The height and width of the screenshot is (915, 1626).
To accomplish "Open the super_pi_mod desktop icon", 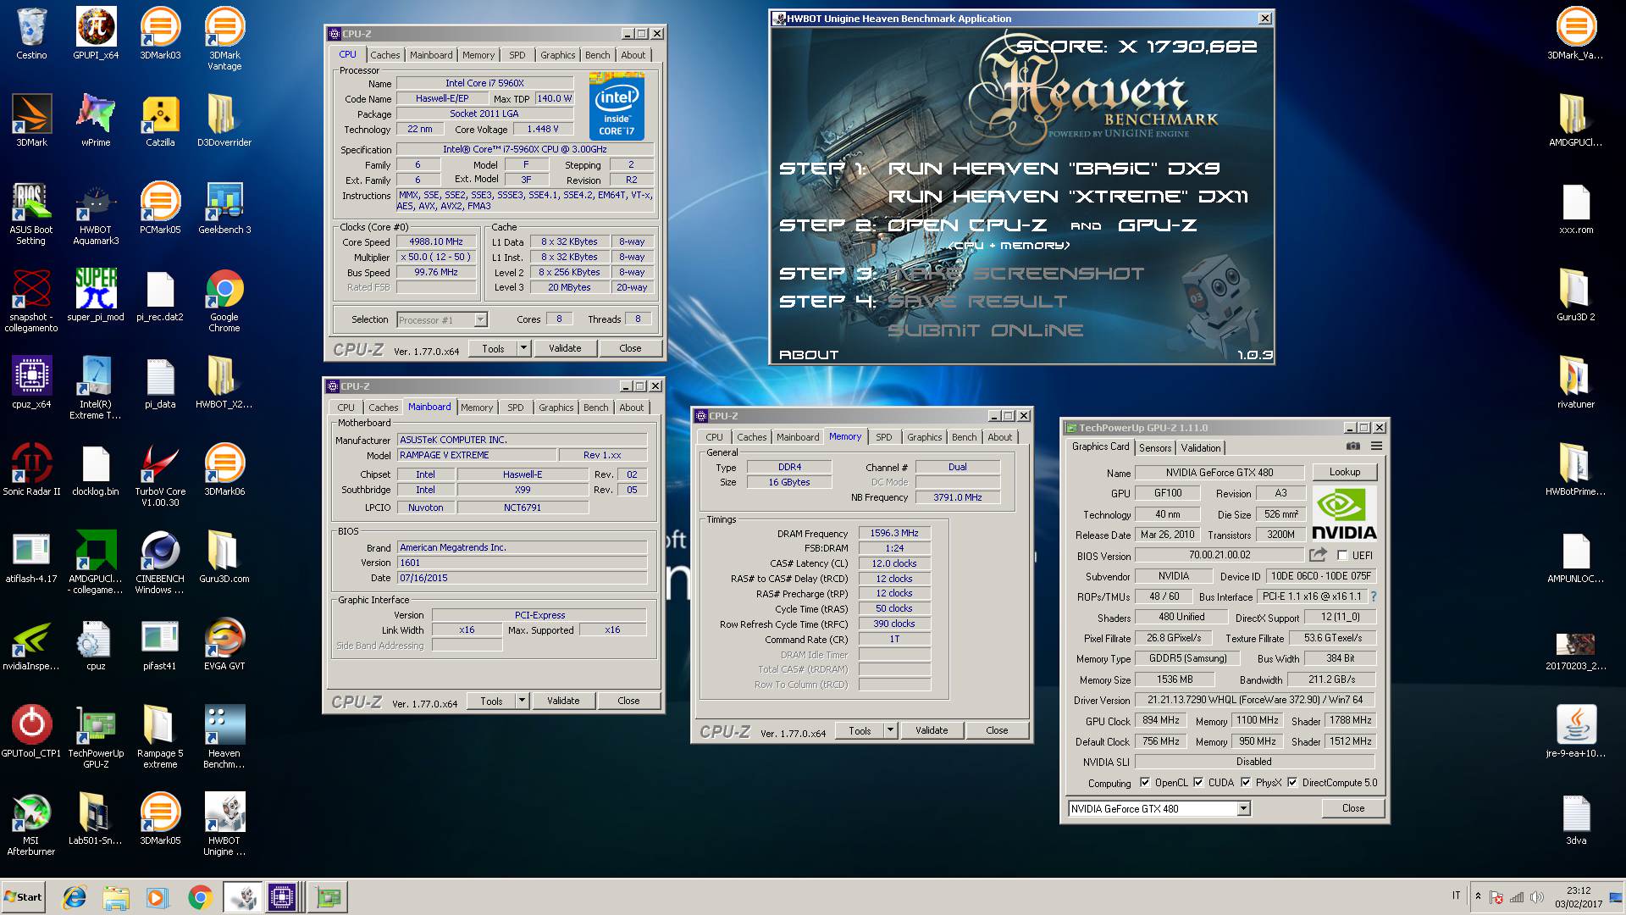I will click(x=96, y=296).
